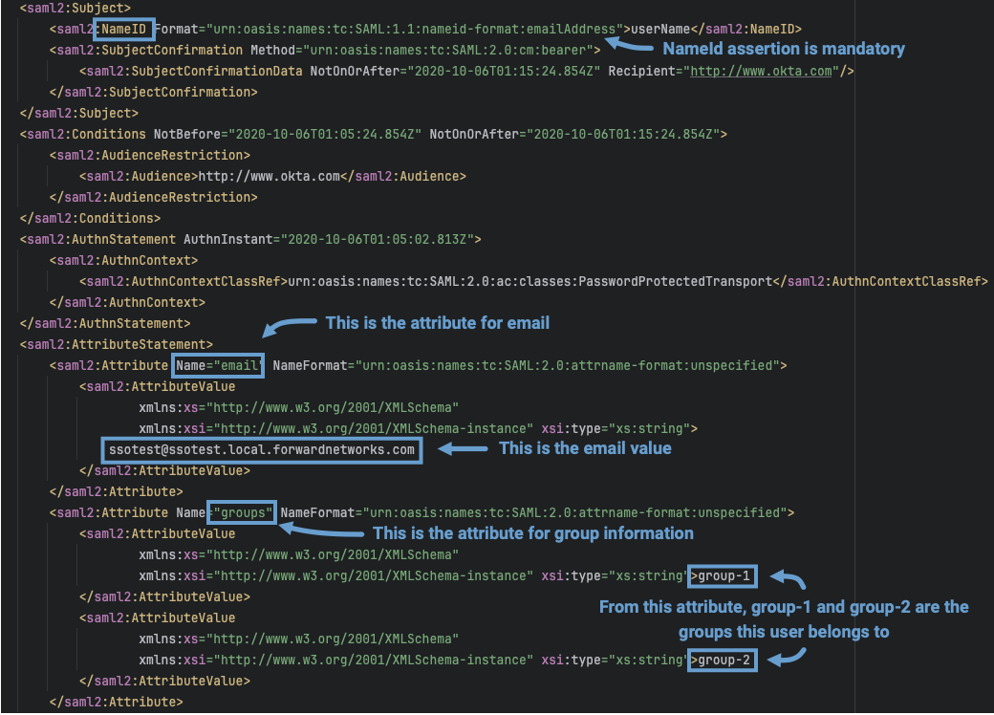This screenshot has height=715, width=994.
Task: Select the "NameId assertion is mandatory" annotation
Action: tap(783, 48)
